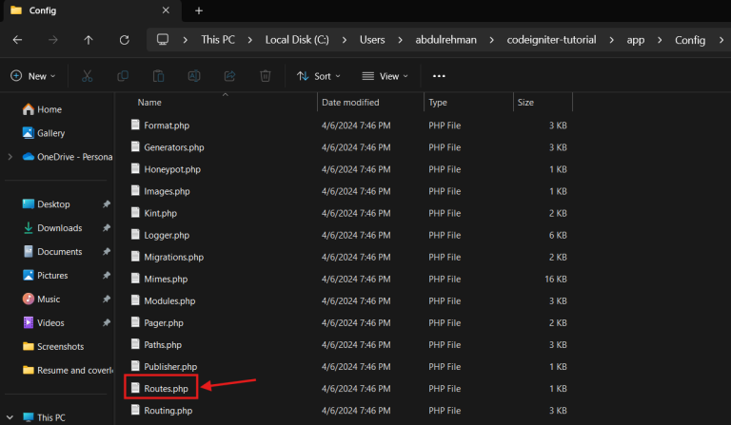Viewport: 731px width, 425px height.
Task: Open the New dropdown menu
Action: pyautogui.click(x=33, y=76)
